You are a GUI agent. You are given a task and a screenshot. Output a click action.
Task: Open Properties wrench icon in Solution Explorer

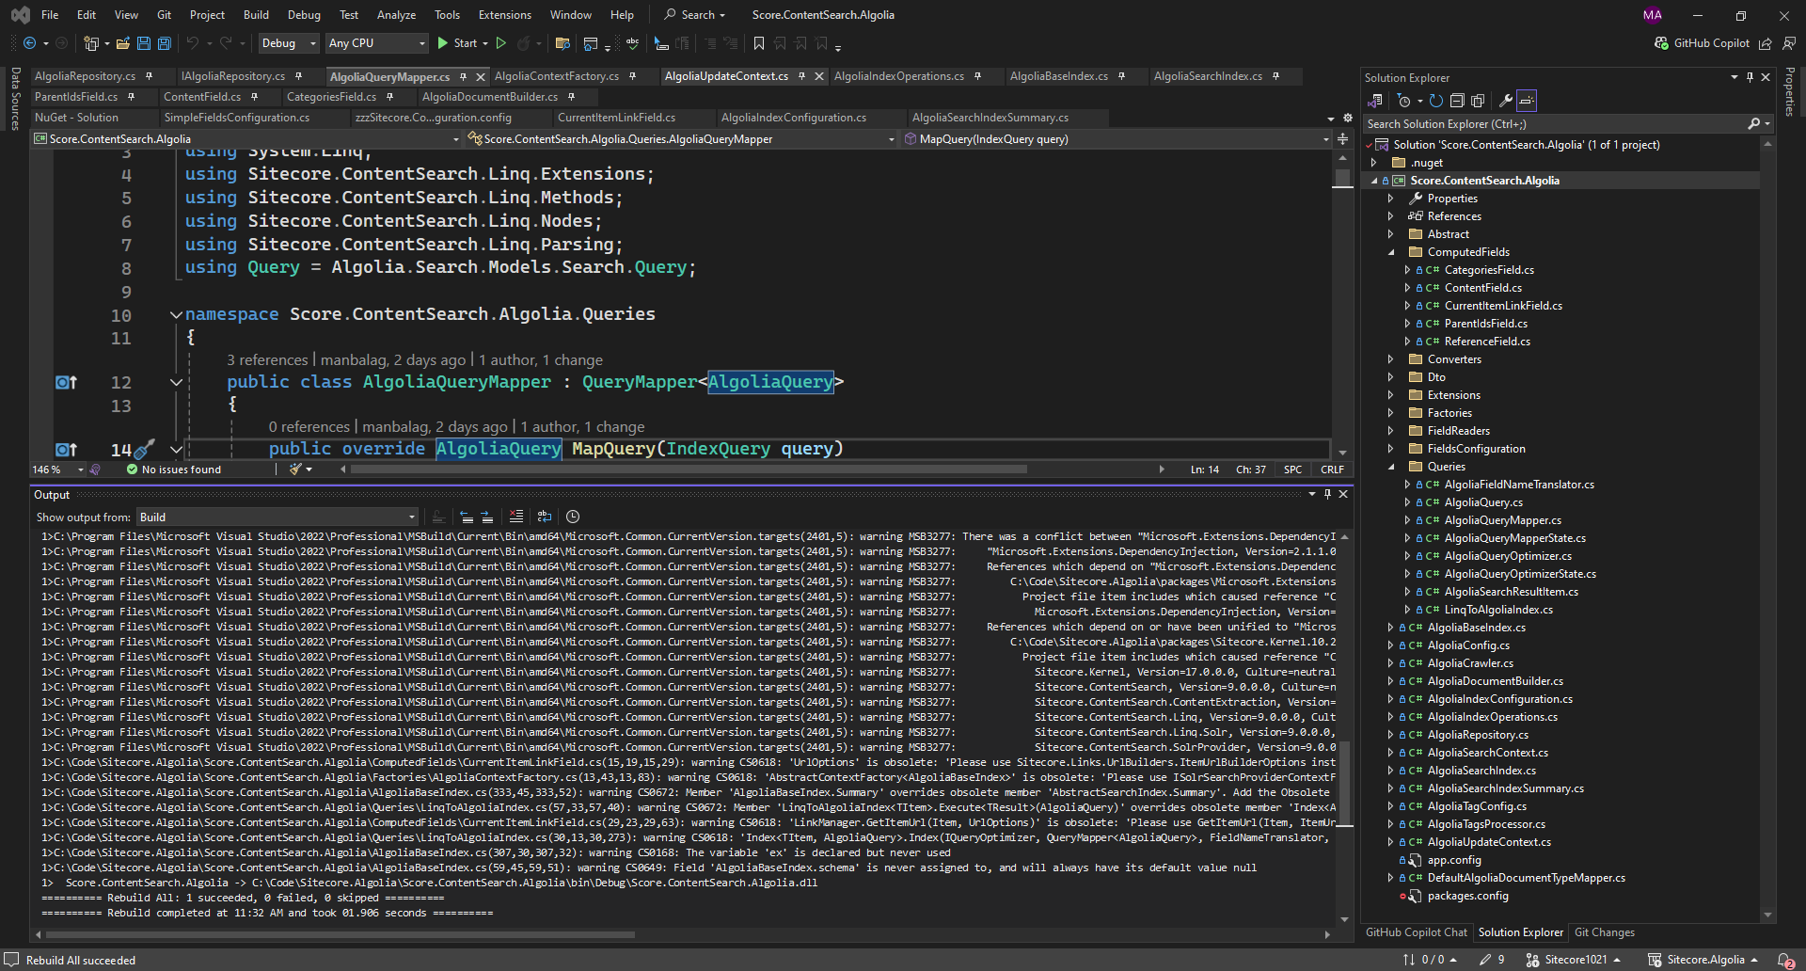tap(1505, 101)
